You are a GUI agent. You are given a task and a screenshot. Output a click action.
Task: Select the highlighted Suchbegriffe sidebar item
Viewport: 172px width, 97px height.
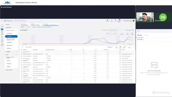(11, 36)
